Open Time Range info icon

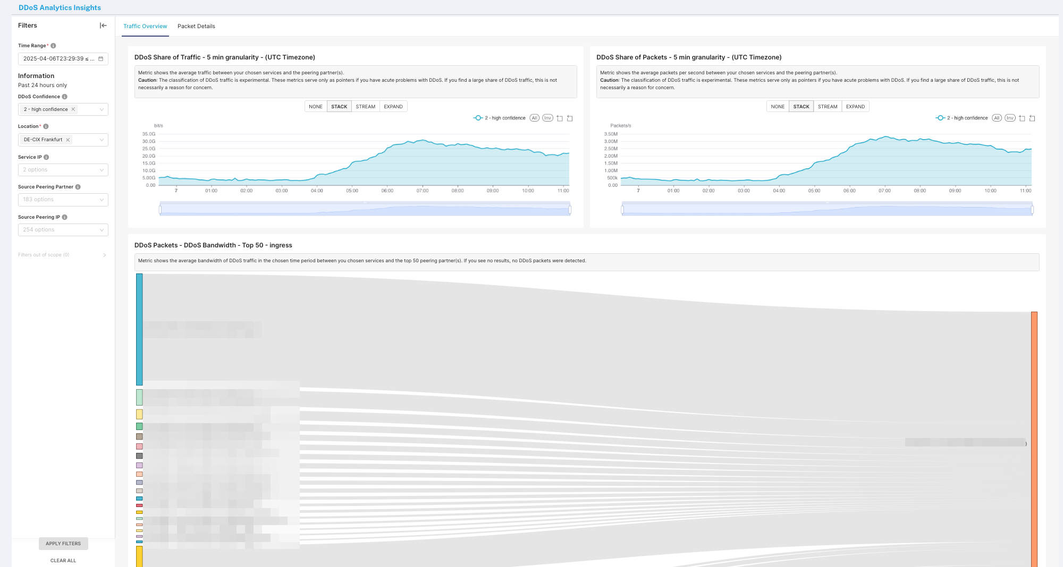[53, 46]
